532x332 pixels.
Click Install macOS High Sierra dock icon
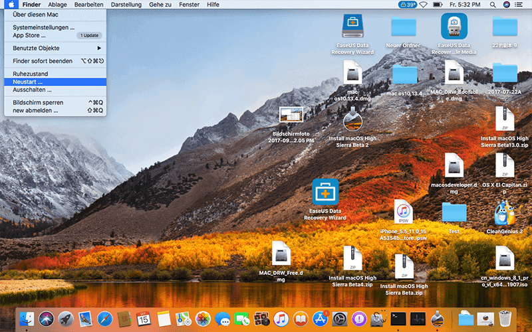(438, 319)
